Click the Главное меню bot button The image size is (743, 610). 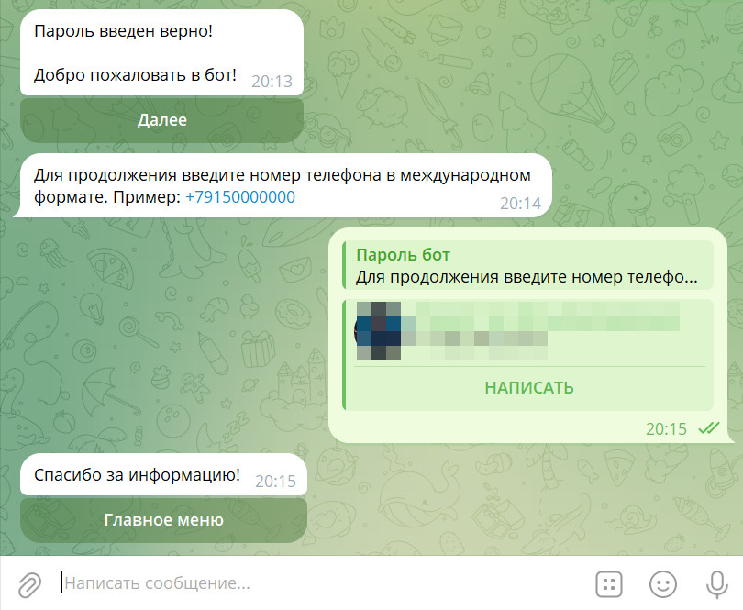pos(163,520)
